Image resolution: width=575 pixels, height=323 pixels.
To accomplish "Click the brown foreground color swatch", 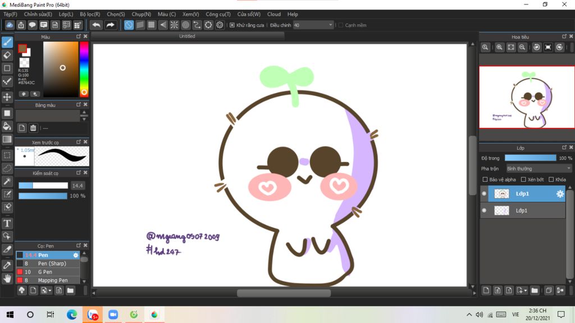I will point(22,48).
